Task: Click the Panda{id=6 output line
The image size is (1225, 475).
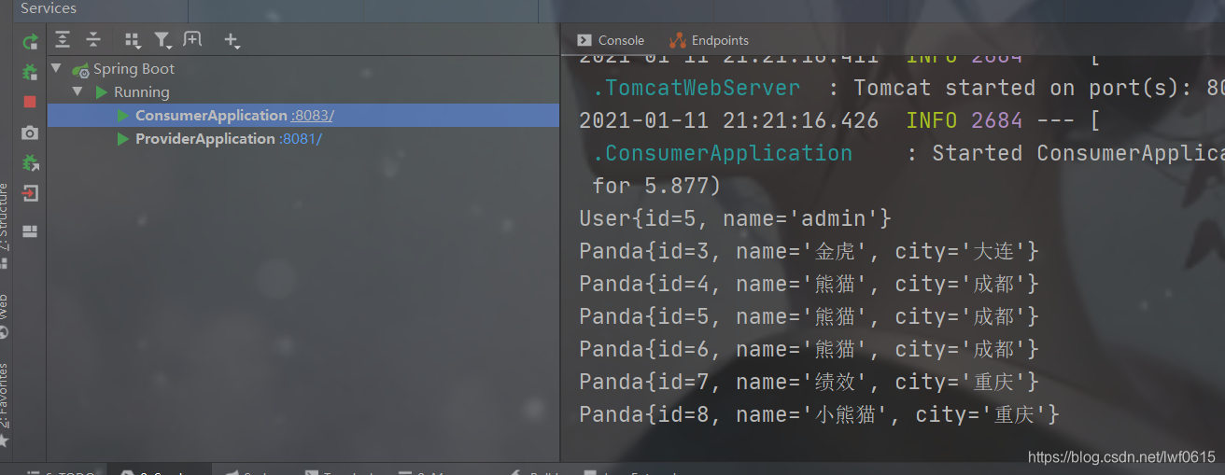Action: 810,350
